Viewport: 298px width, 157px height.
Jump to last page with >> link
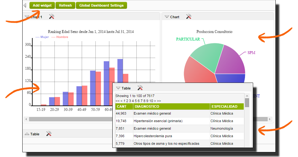pyautogui.click(x=159, y=101)
